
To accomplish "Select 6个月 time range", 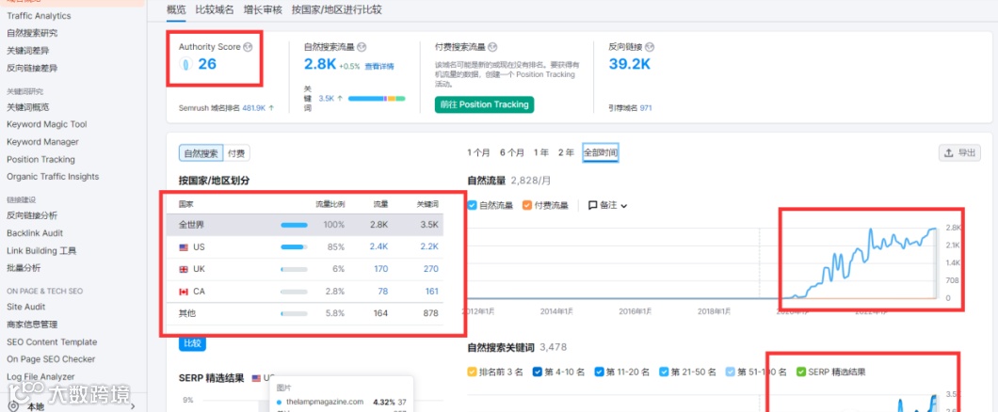I will pyautogui.click(x=512, y=152).
